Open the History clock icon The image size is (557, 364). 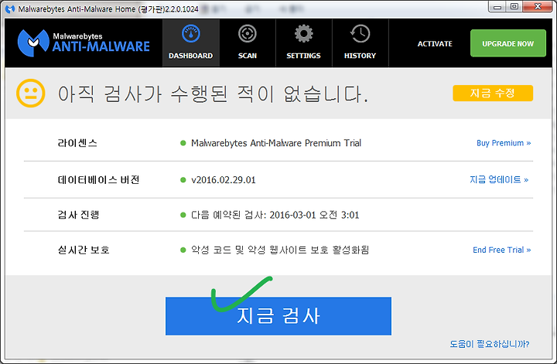[360, 34]
